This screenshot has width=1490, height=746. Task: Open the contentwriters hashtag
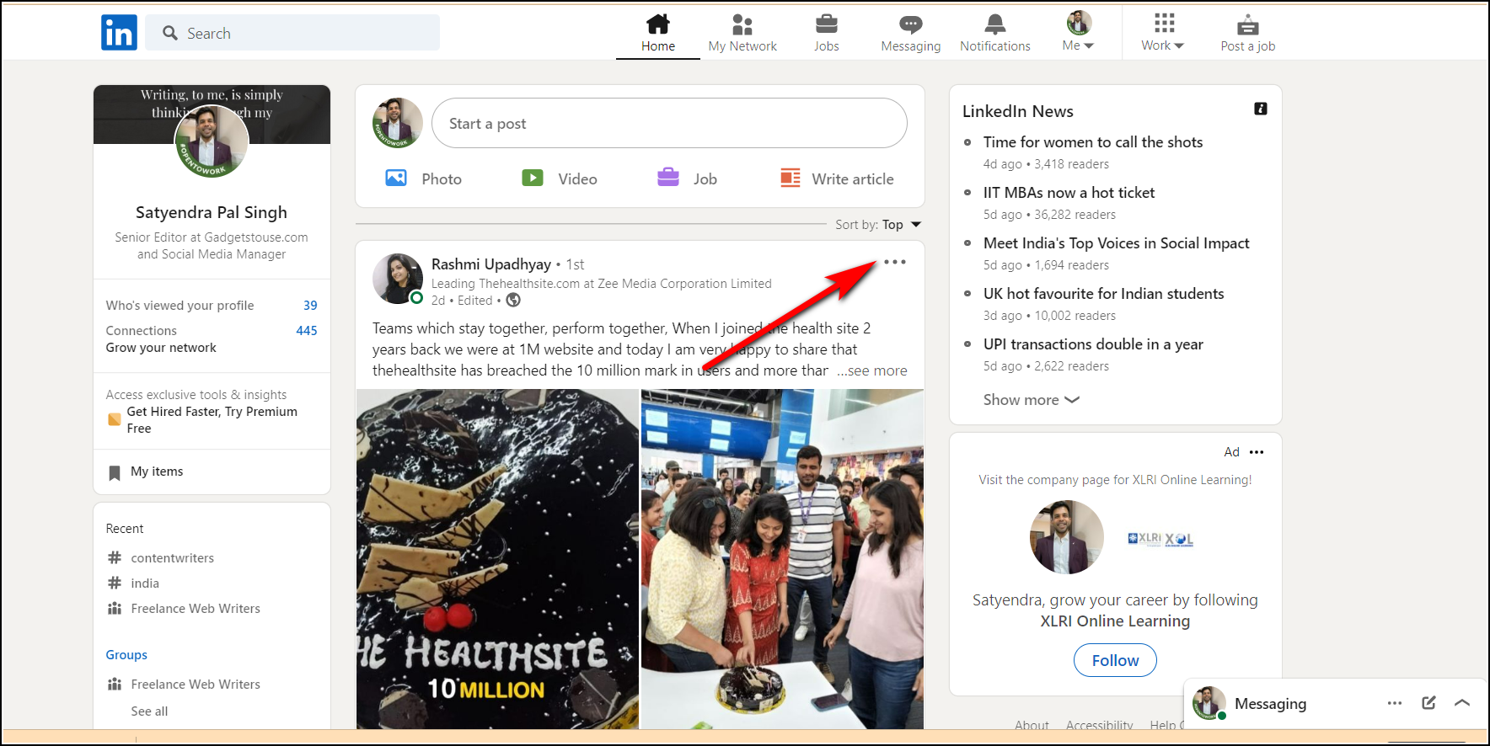[x=172, y=557]
